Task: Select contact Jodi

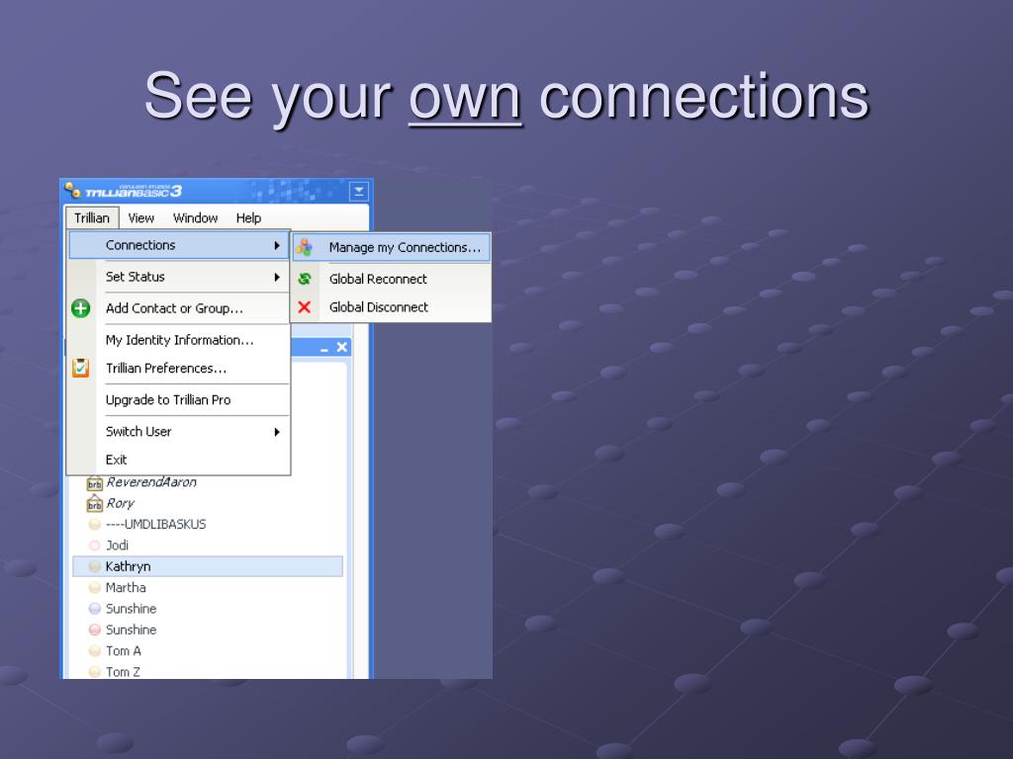Action: coord(117,546)
